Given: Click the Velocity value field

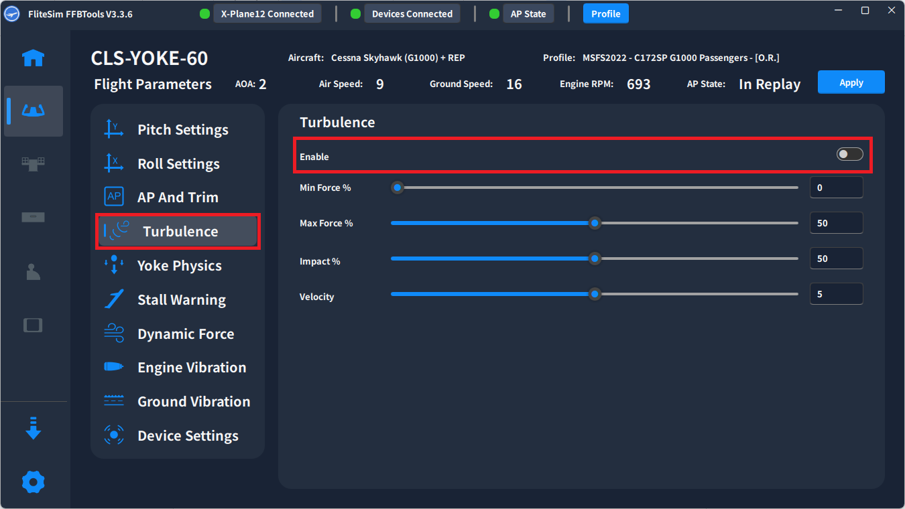Looking at the screenshot, I should (836, 294).
